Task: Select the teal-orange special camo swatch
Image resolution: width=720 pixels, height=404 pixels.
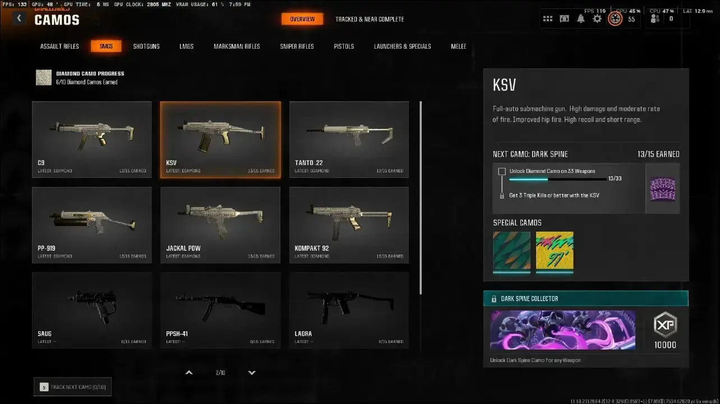Action: (511, 252)
